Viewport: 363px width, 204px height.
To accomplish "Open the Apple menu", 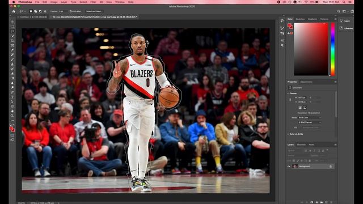I will point(14,2).
